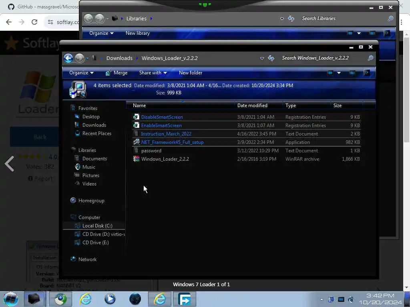Click the help icon in Windows_Loader toolbar
This screenshot has width=410, height=307.
[367, 73]
